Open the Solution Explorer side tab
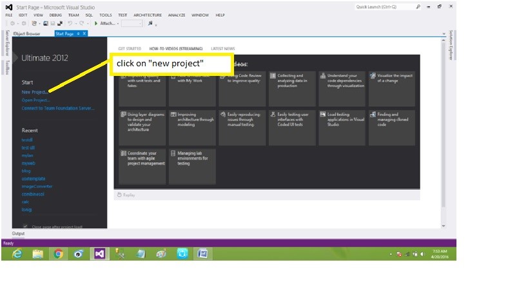This screenshot has width=528, height=296. coord(451,45)
